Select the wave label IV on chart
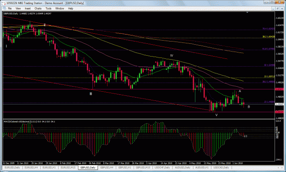The height and width of the screenshot is (172, 286). (x=172, y=56)
